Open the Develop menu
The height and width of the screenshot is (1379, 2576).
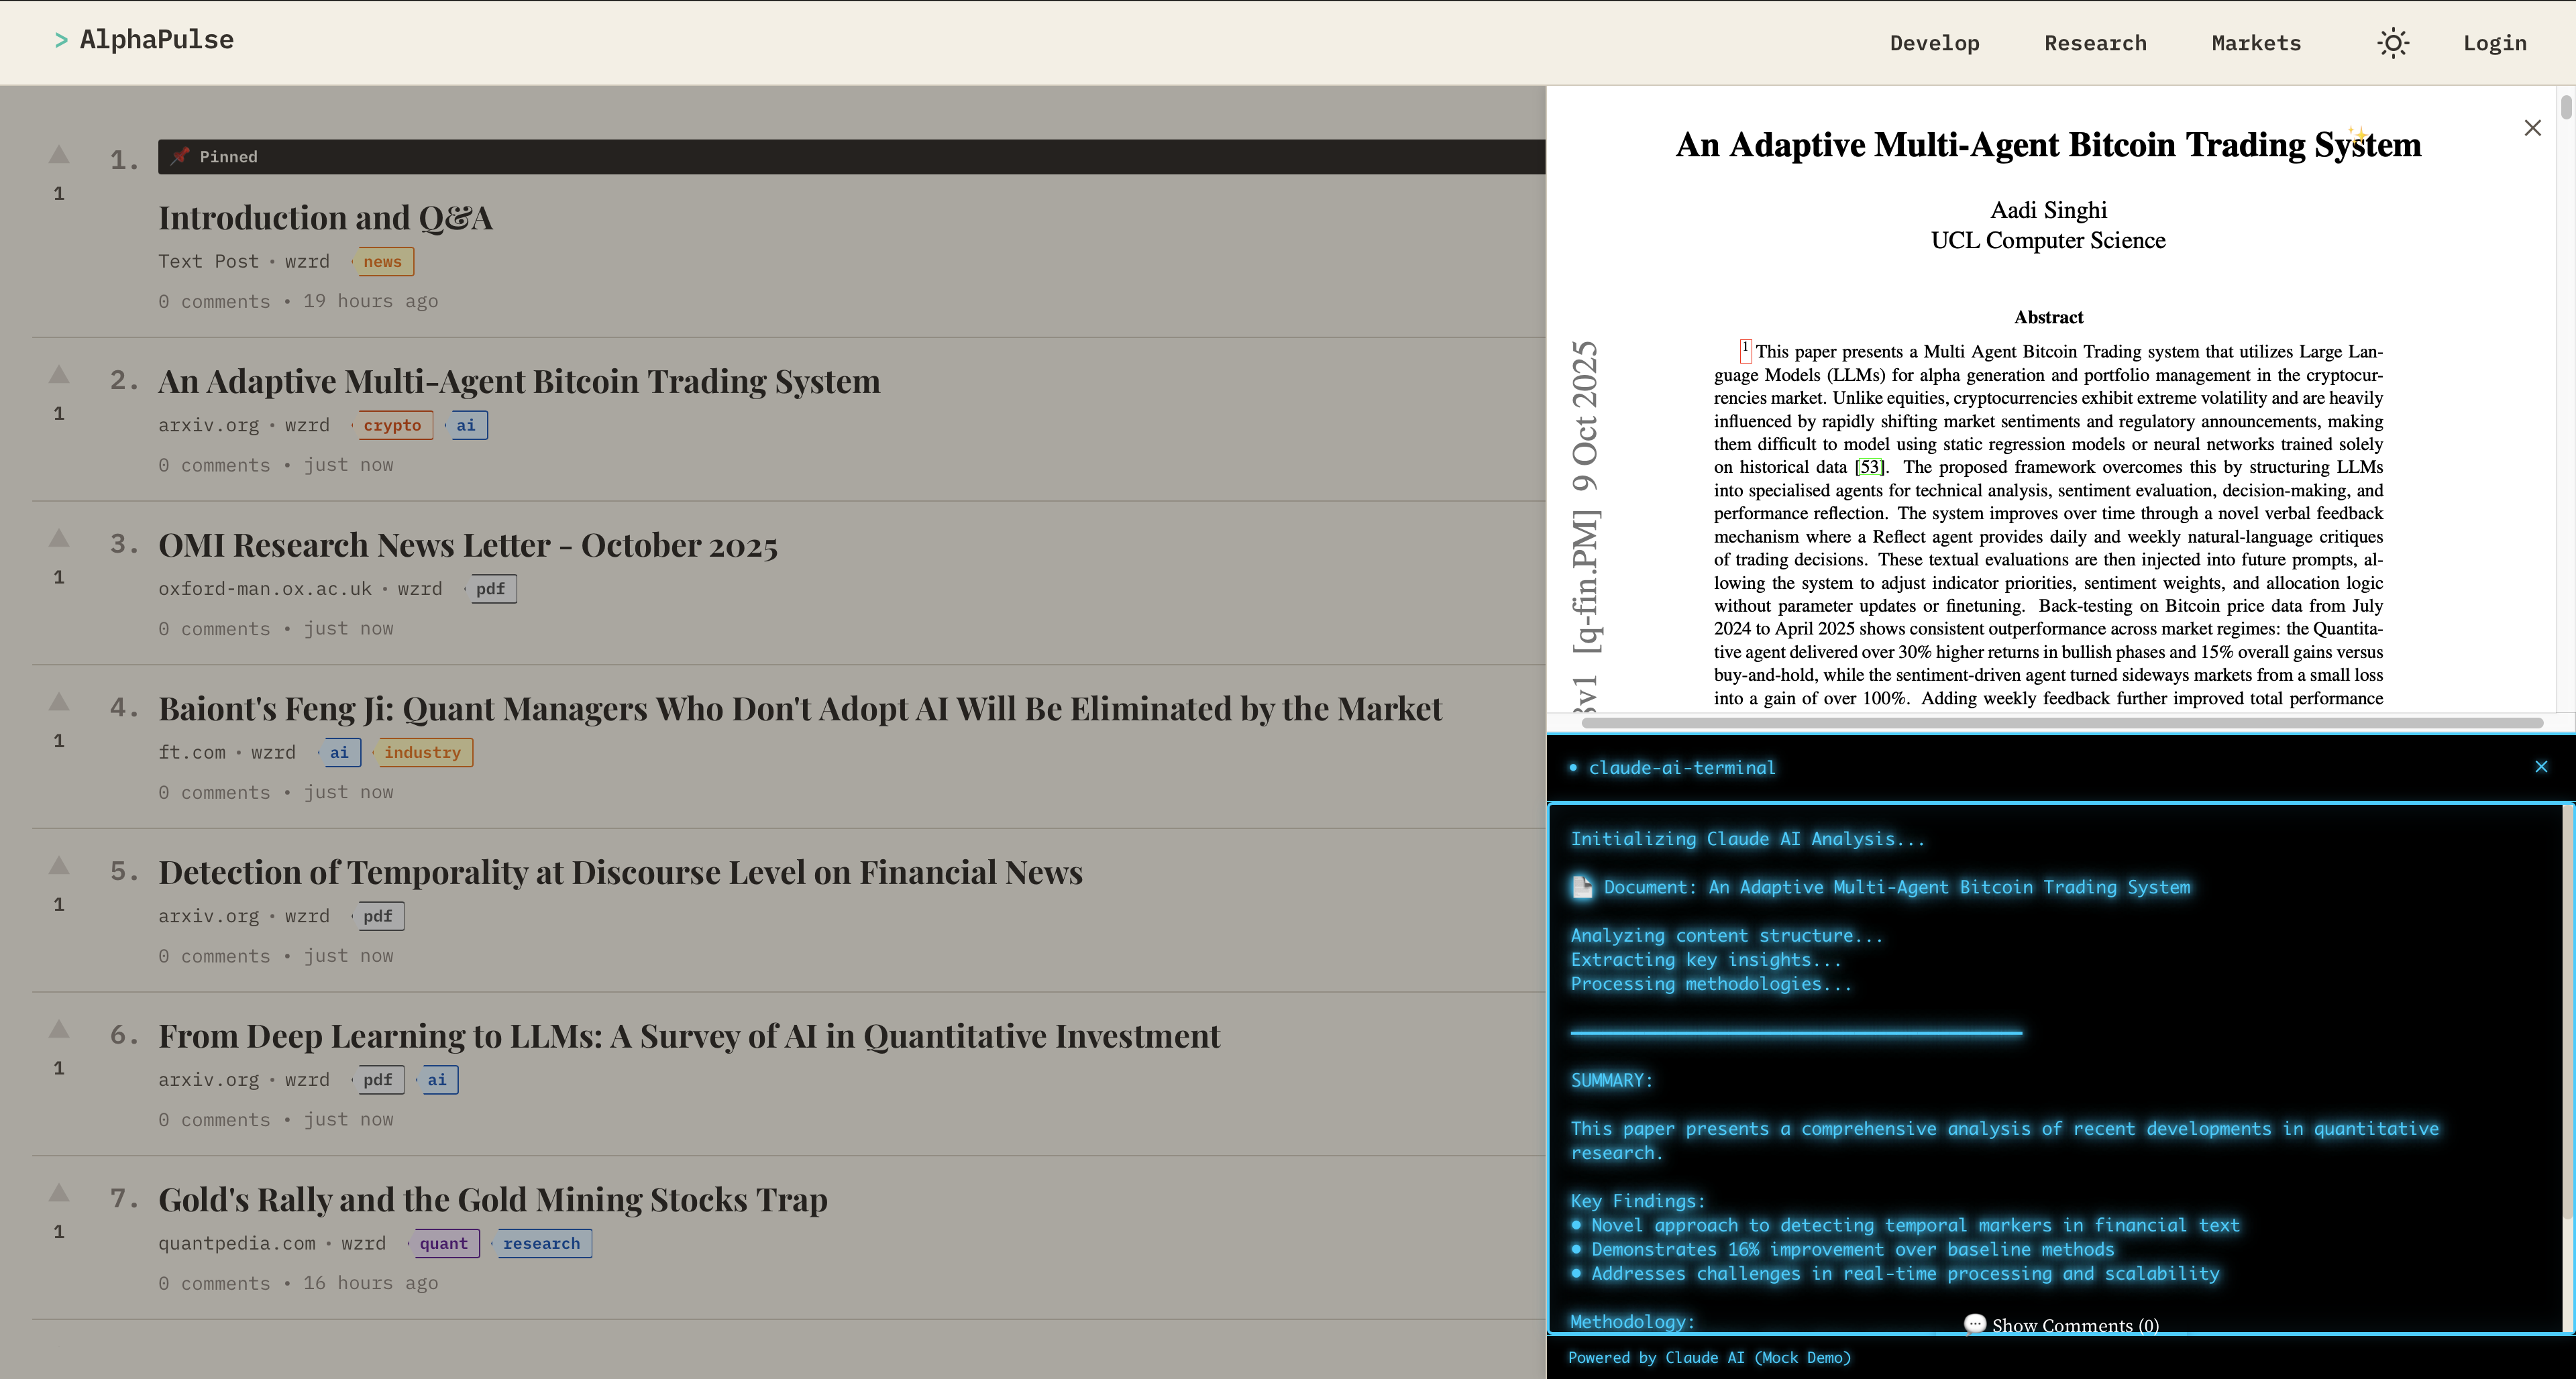click(1934, 43)
